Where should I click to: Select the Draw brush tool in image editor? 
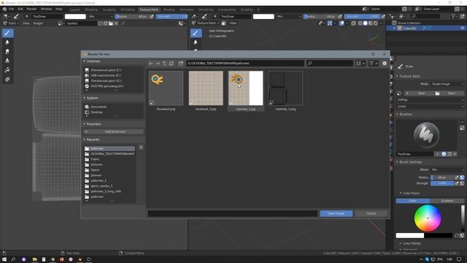coord(7,33)
